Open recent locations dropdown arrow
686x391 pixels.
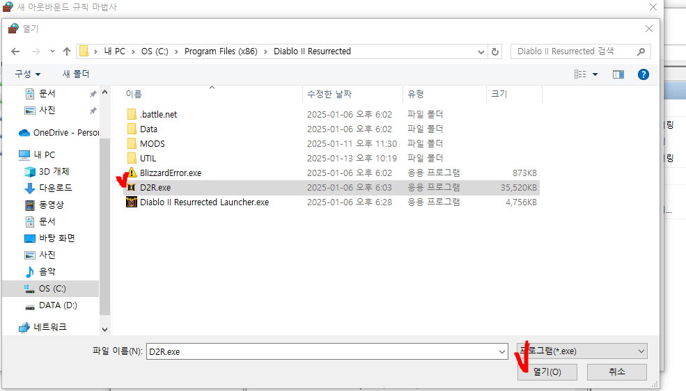coord(52,51)
